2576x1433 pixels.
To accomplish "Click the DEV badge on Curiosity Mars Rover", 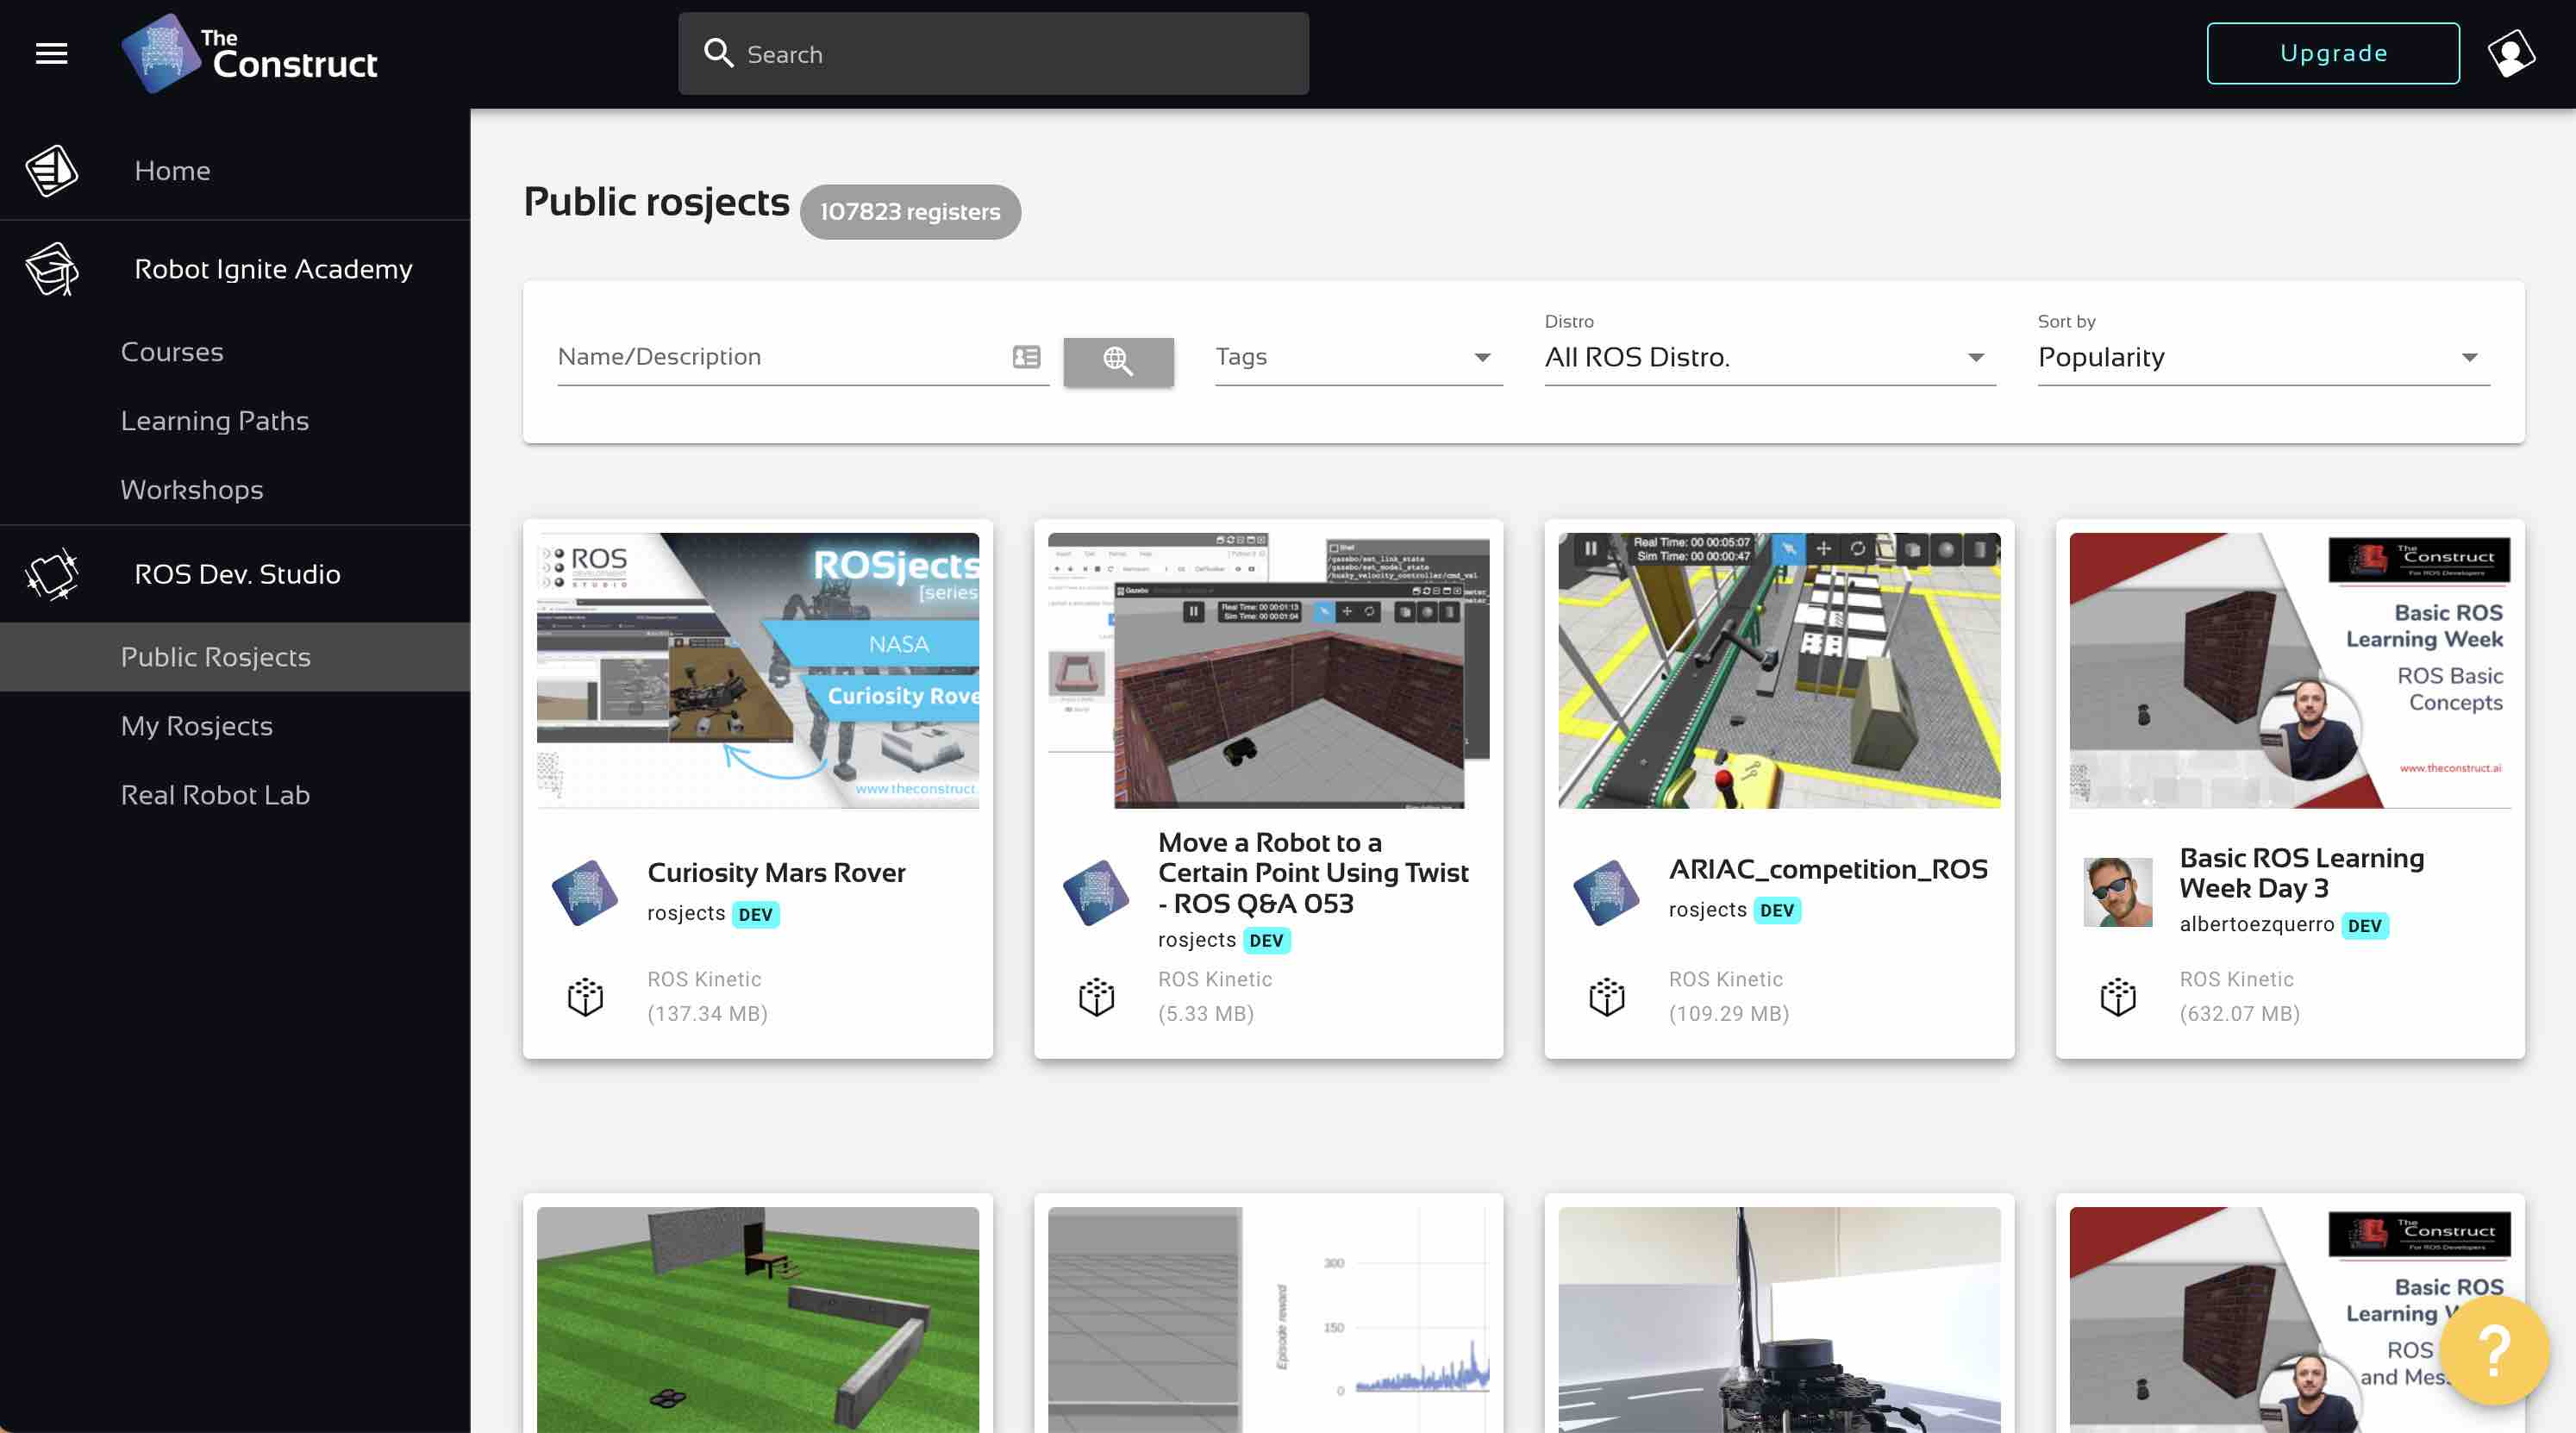I will pyautogui.click(x=755, y=914).
